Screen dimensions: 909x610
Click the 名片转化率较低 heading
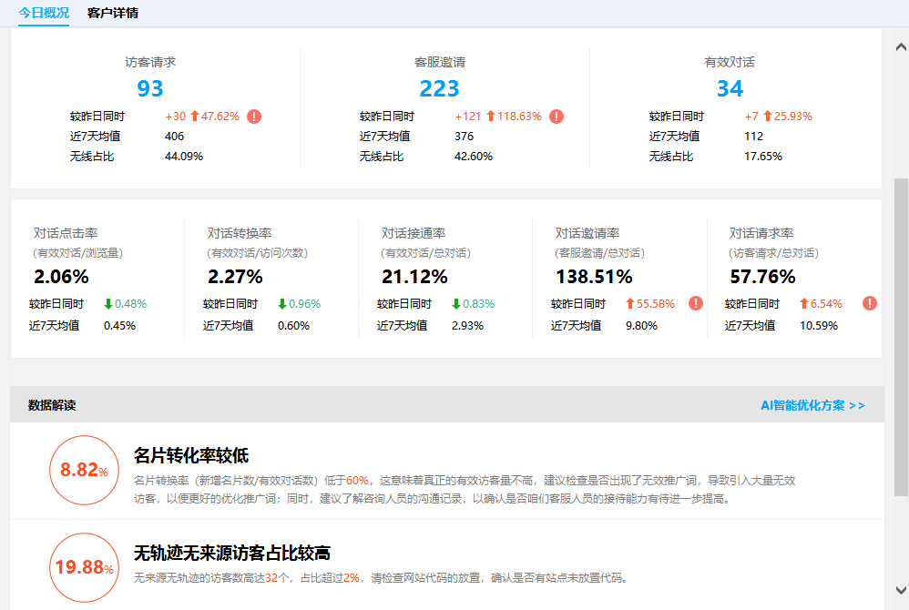(x=191, y=455)
